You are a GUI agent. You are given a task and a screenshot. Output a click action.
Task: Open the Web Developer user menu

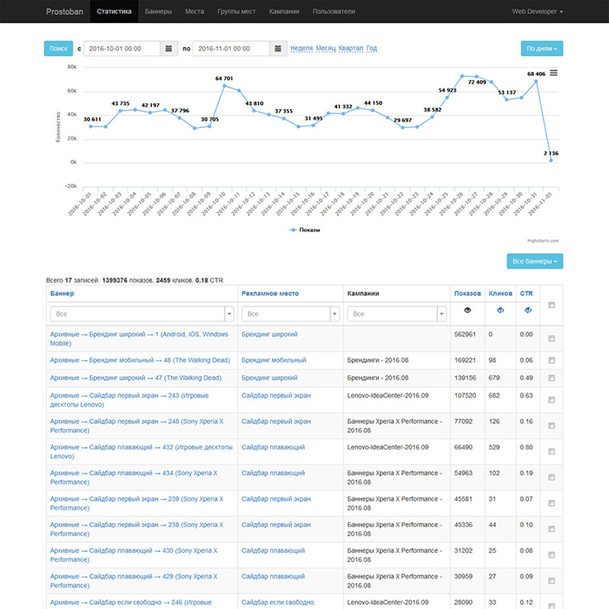[x=538, y=12]
